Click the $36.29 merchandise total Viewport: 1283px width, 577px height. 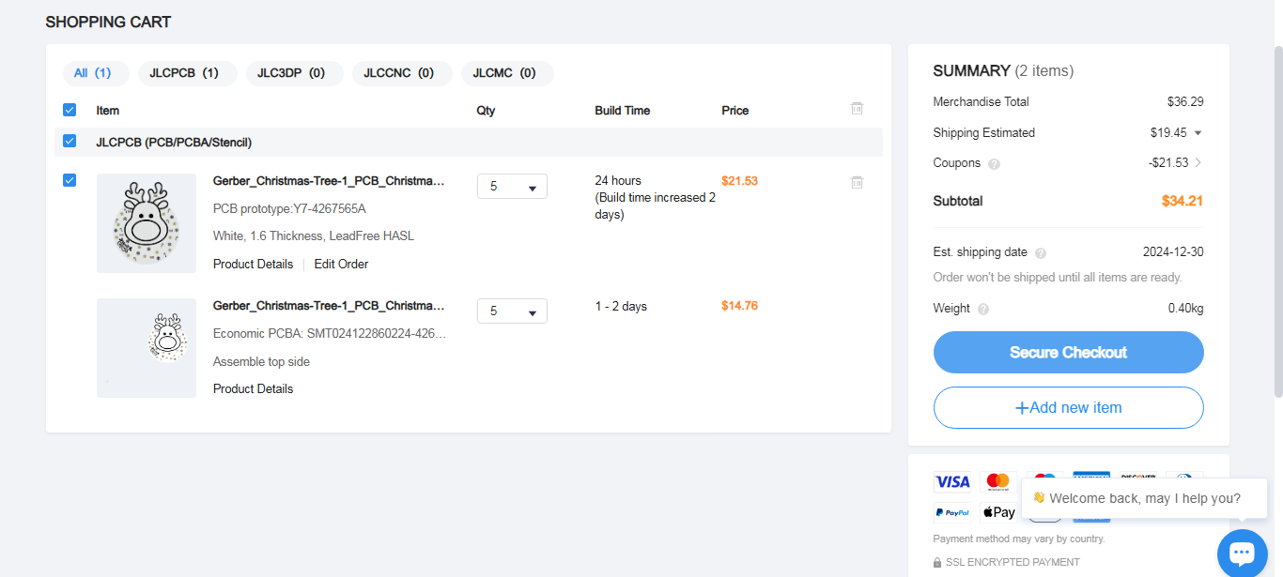click(1185, 102)
